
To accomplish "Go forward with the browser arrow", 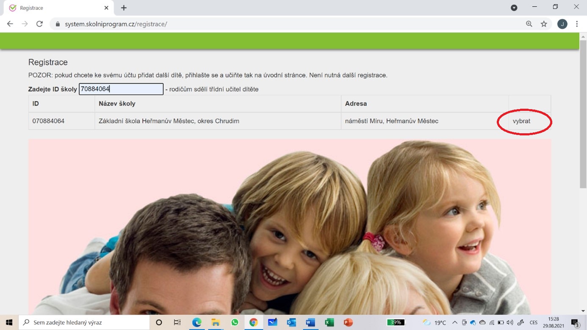I will 25,24.
